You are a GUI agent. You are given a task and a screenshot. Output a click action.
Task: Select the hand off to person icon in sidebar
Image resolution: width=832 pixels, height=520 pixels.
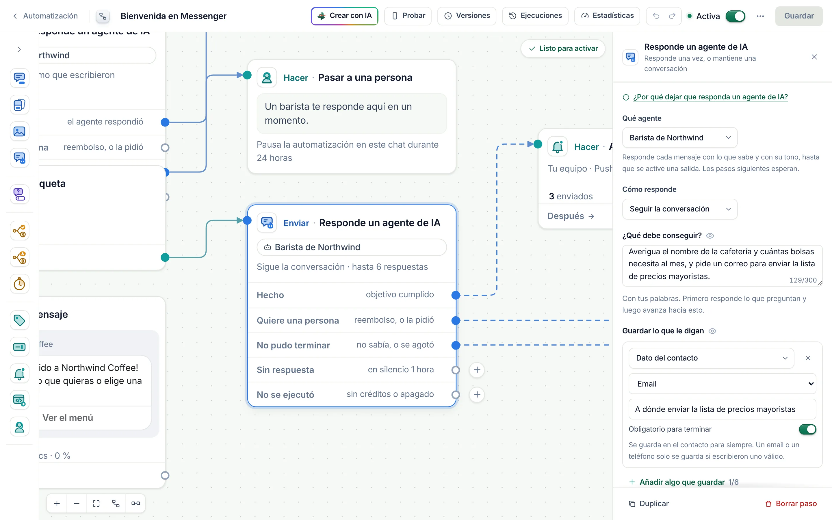coord(19,427)
